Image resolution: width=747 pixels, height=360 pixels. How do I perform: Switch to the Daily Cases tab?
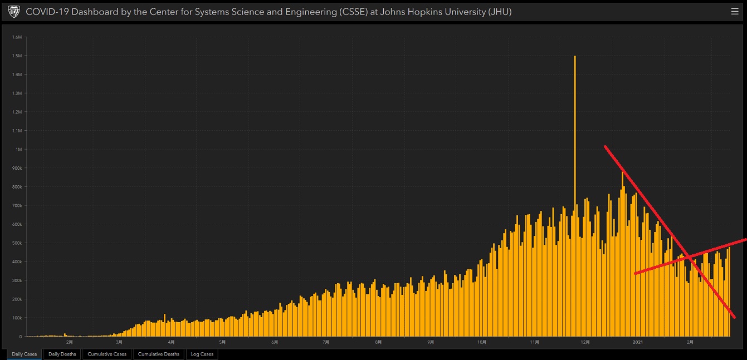24,354
